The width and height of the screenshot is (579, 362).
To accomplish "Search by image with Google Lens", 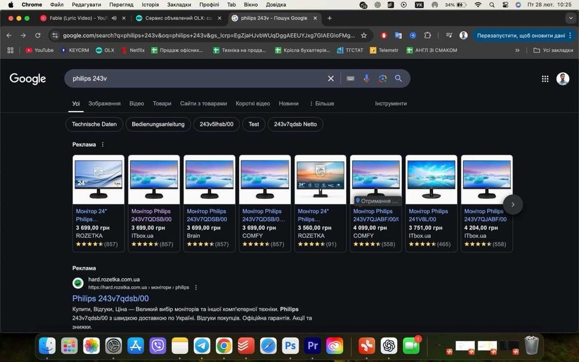I will 383,78.
